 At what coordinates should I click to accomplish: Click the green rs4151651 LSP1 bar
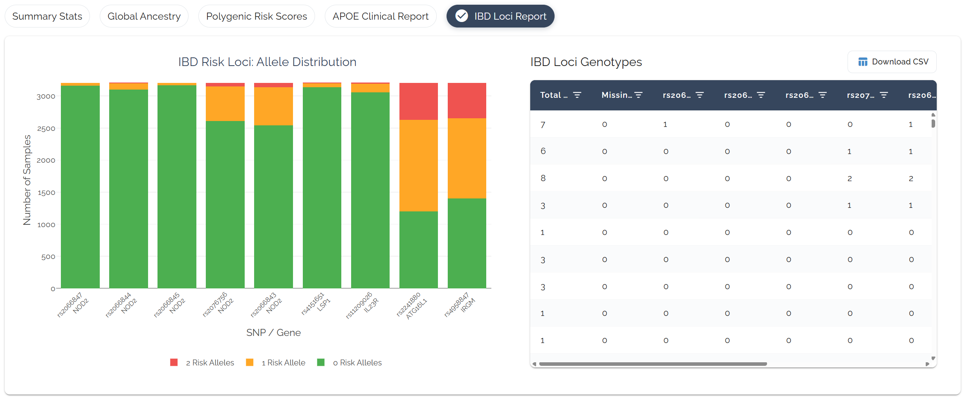point(322,188)
